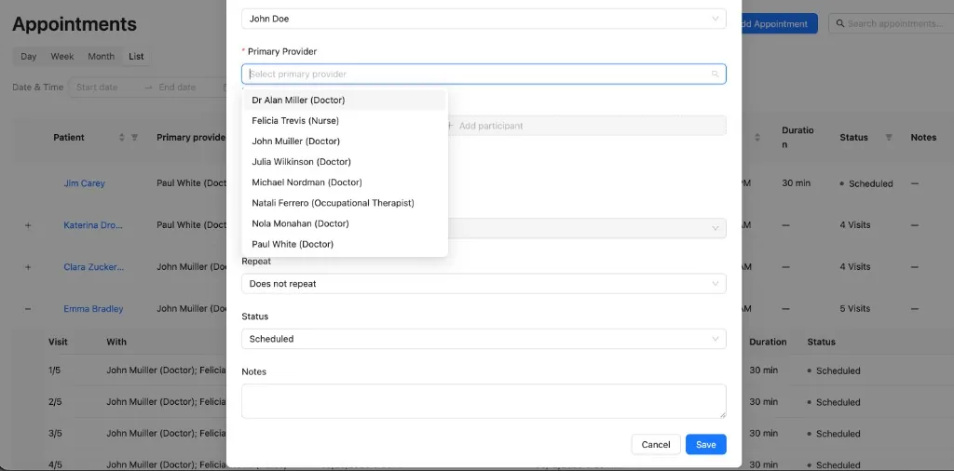Click the Add Appointment button
This screenshot has width=954, height=471.
[x=779, y=23]
